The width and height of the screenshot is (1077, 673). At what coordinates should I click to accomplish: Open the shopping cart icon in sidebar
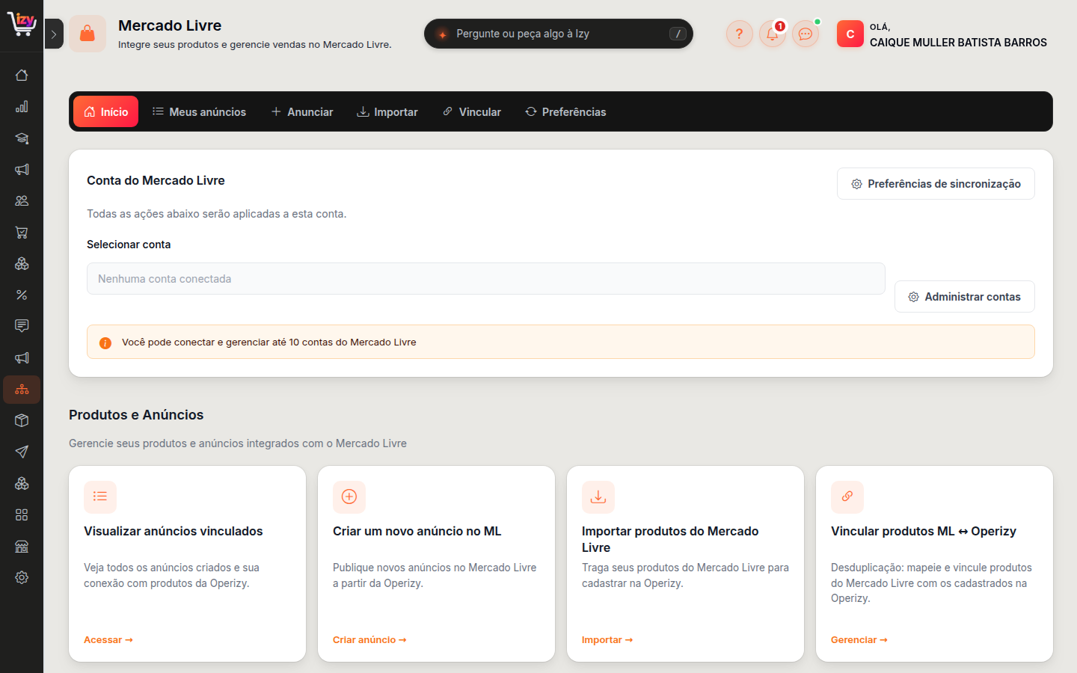[x=22, y=232]
